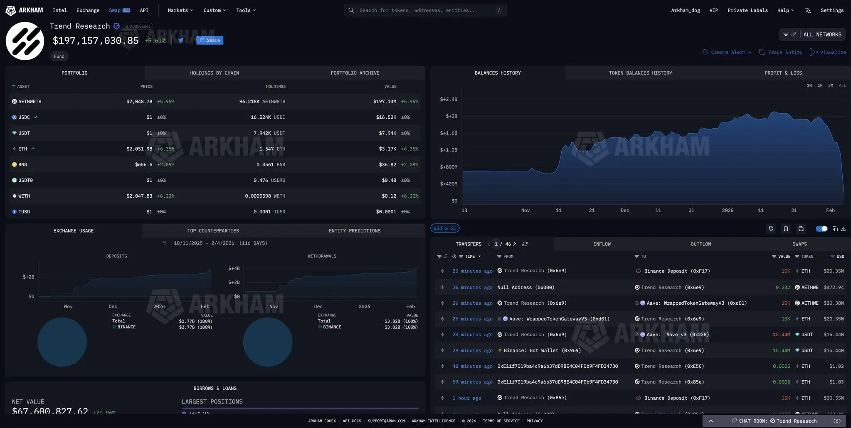This screenshot has height=428, width=851.
Task: Click the TOKEN column filter icon
Action: click(797, 257)
